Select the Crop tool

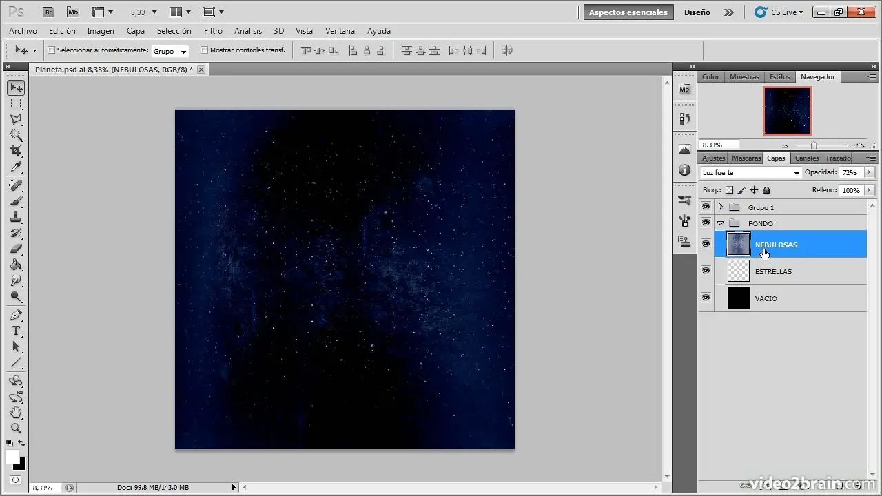click(17, 151)
